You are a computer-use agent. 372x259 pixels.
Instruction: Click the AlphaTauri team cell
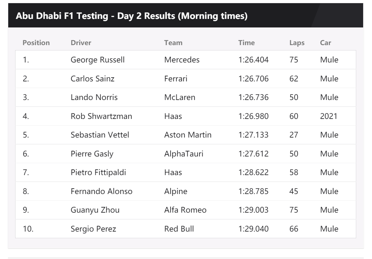point(183,154)
